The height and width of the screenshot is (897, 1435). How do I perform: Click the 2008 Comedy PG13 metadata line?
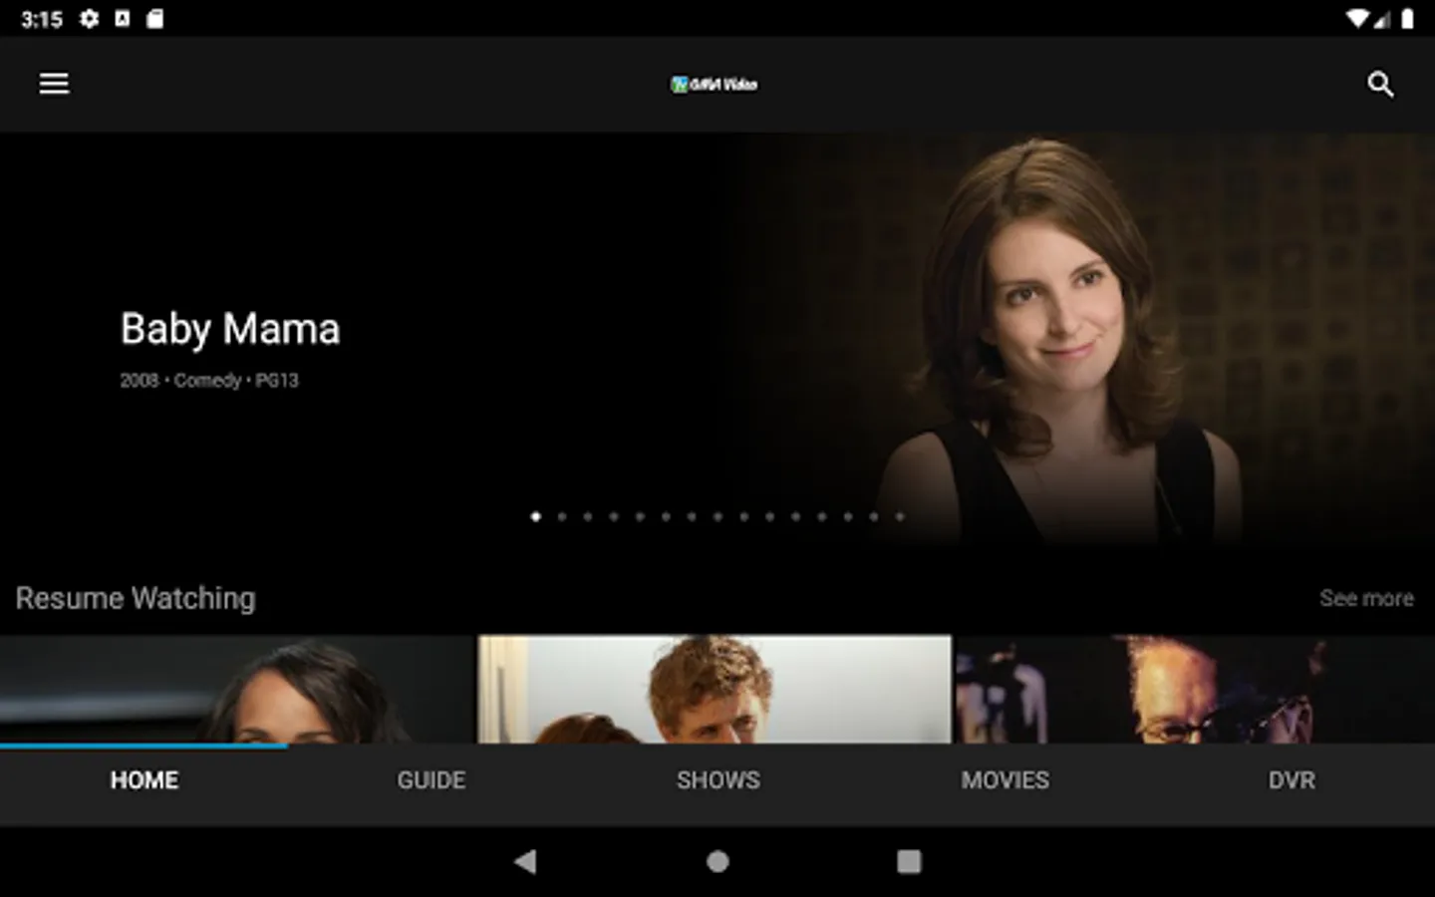pos(209,381)
